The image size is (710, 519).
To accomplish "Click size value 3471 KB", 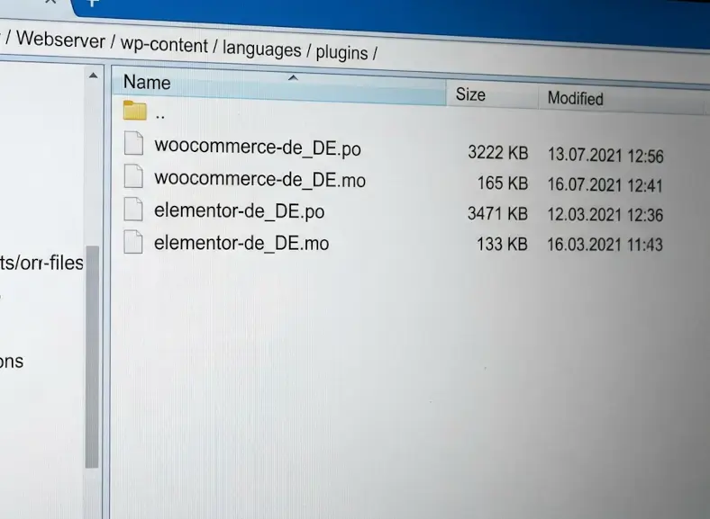I will pos(497,213).
